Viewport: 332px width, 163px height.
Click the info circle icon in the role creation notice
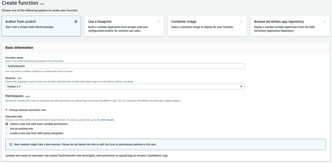[x=11, y=144]
